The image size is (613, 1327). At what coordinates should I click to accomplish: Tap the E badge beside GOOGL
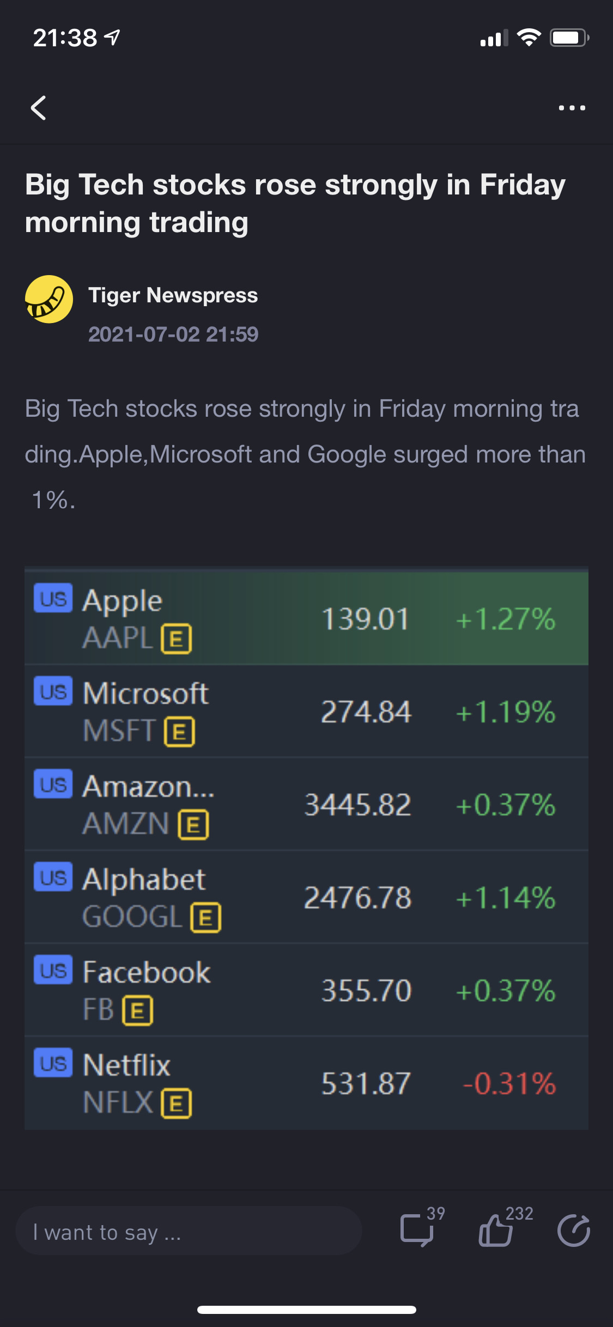pos(206,918)
